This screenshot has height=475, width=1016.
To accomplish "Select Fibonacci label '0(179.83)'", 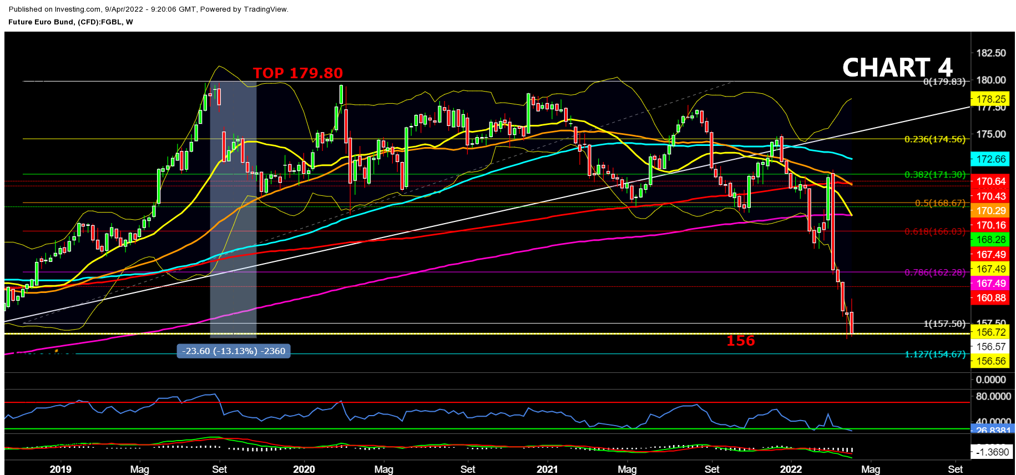I will pyautogui.click(x=944, y=82).
